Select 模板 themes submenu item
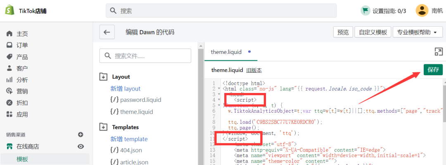The height and width of the screenshot is (165, 446). (22, 159)
